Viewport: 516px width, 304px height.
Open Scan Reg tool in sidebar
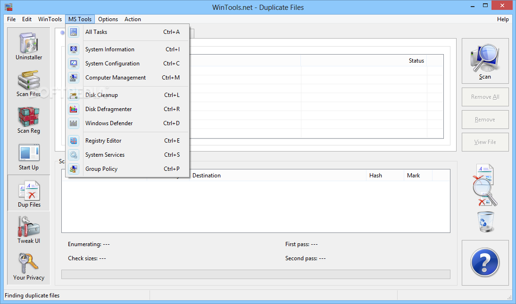pyautogui.click(x=29, y=120)
